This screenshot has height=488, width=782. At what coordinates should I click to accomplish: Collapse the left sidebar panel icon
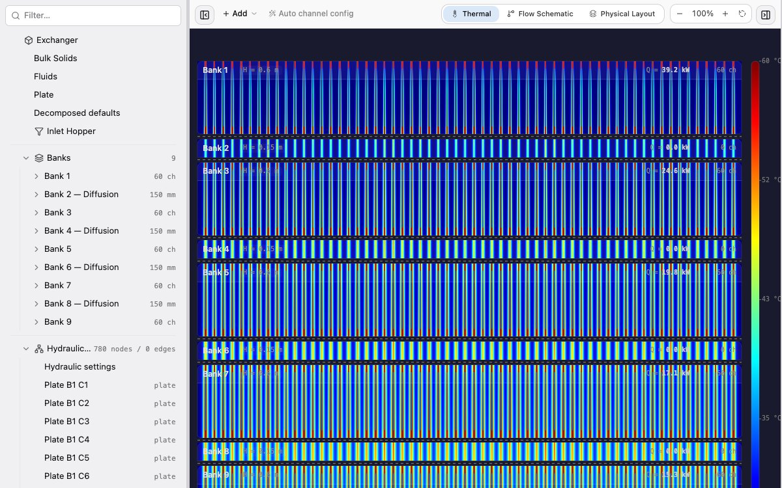[x=205, y=14]
